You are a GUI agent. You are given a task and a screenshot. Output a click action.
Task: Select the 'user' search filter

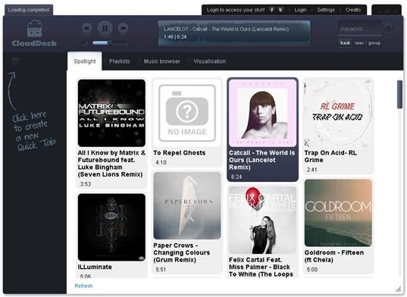click(359, 43)
